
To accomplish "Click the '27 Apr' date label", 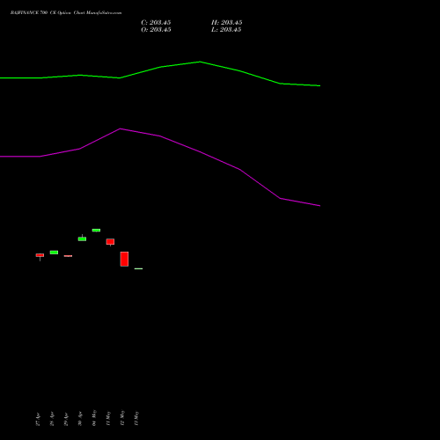I will click(38, 420).
